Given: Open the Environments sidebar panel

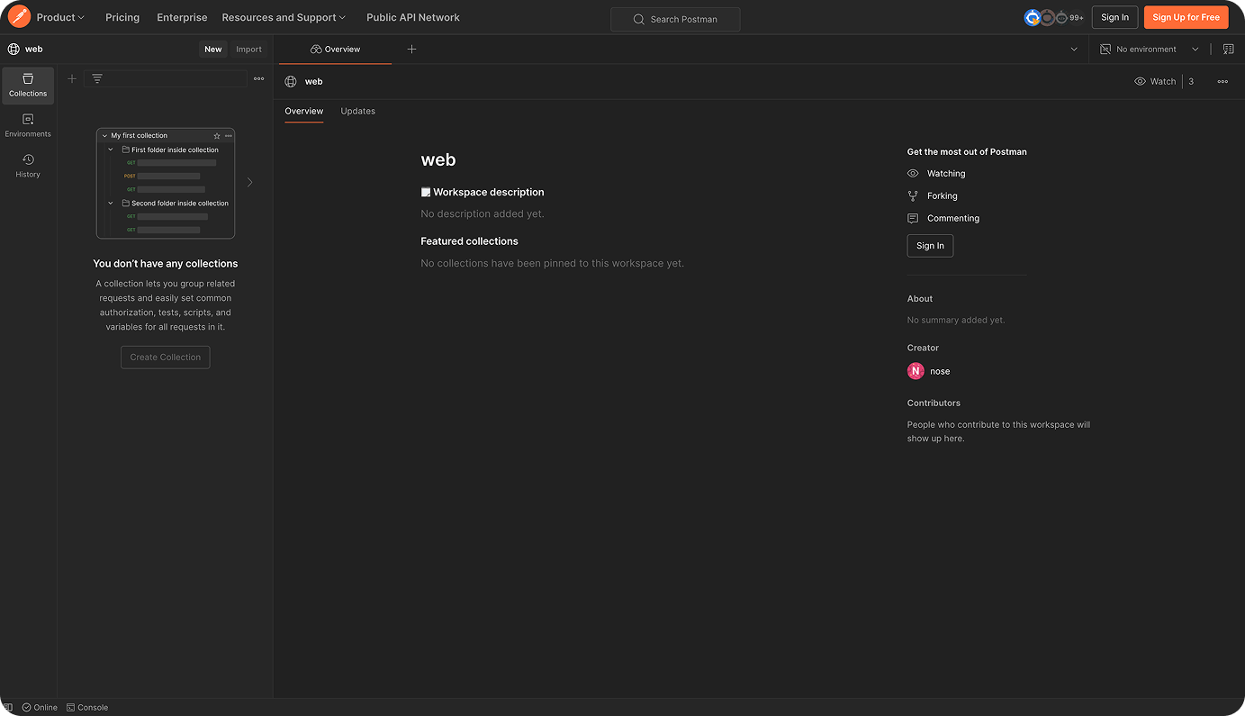Looking at the screenshot, I should point(28,126).
